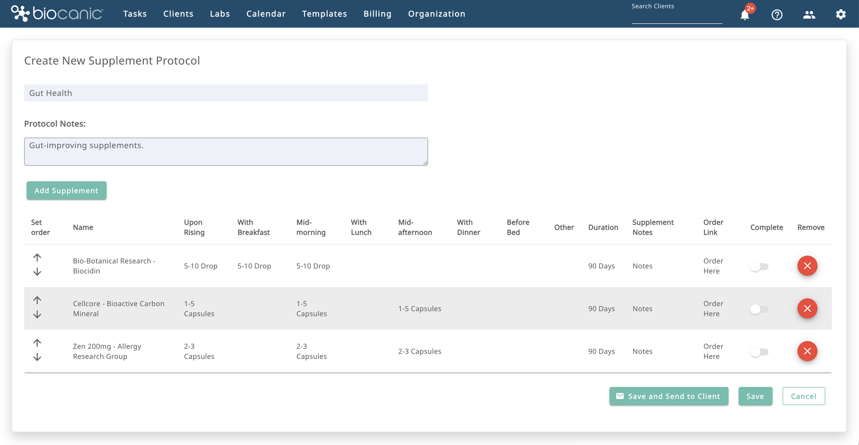The width and height of the screenshot is (859, 445).
Task: Open the Calendar menu
Action: pyautogui.click(x=266, y=14)
